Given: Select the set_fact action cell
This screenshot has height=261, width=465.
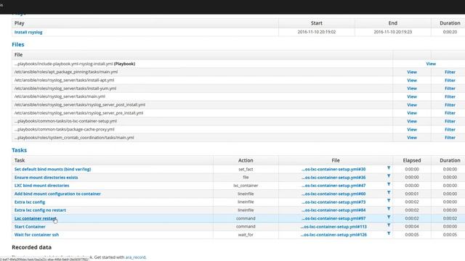Looking at the screenshot, I should 246,169.
